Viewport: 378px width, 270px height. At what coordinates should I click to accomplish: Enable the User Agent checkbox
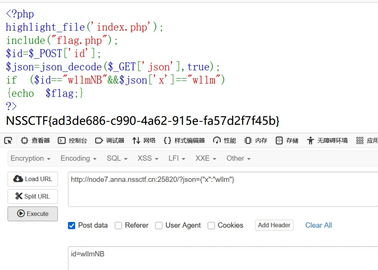click(159, 225)
